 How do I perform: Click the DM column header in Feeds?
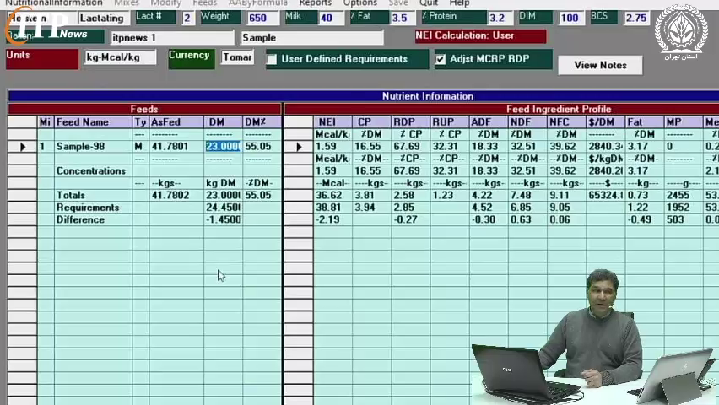point(223,122)
